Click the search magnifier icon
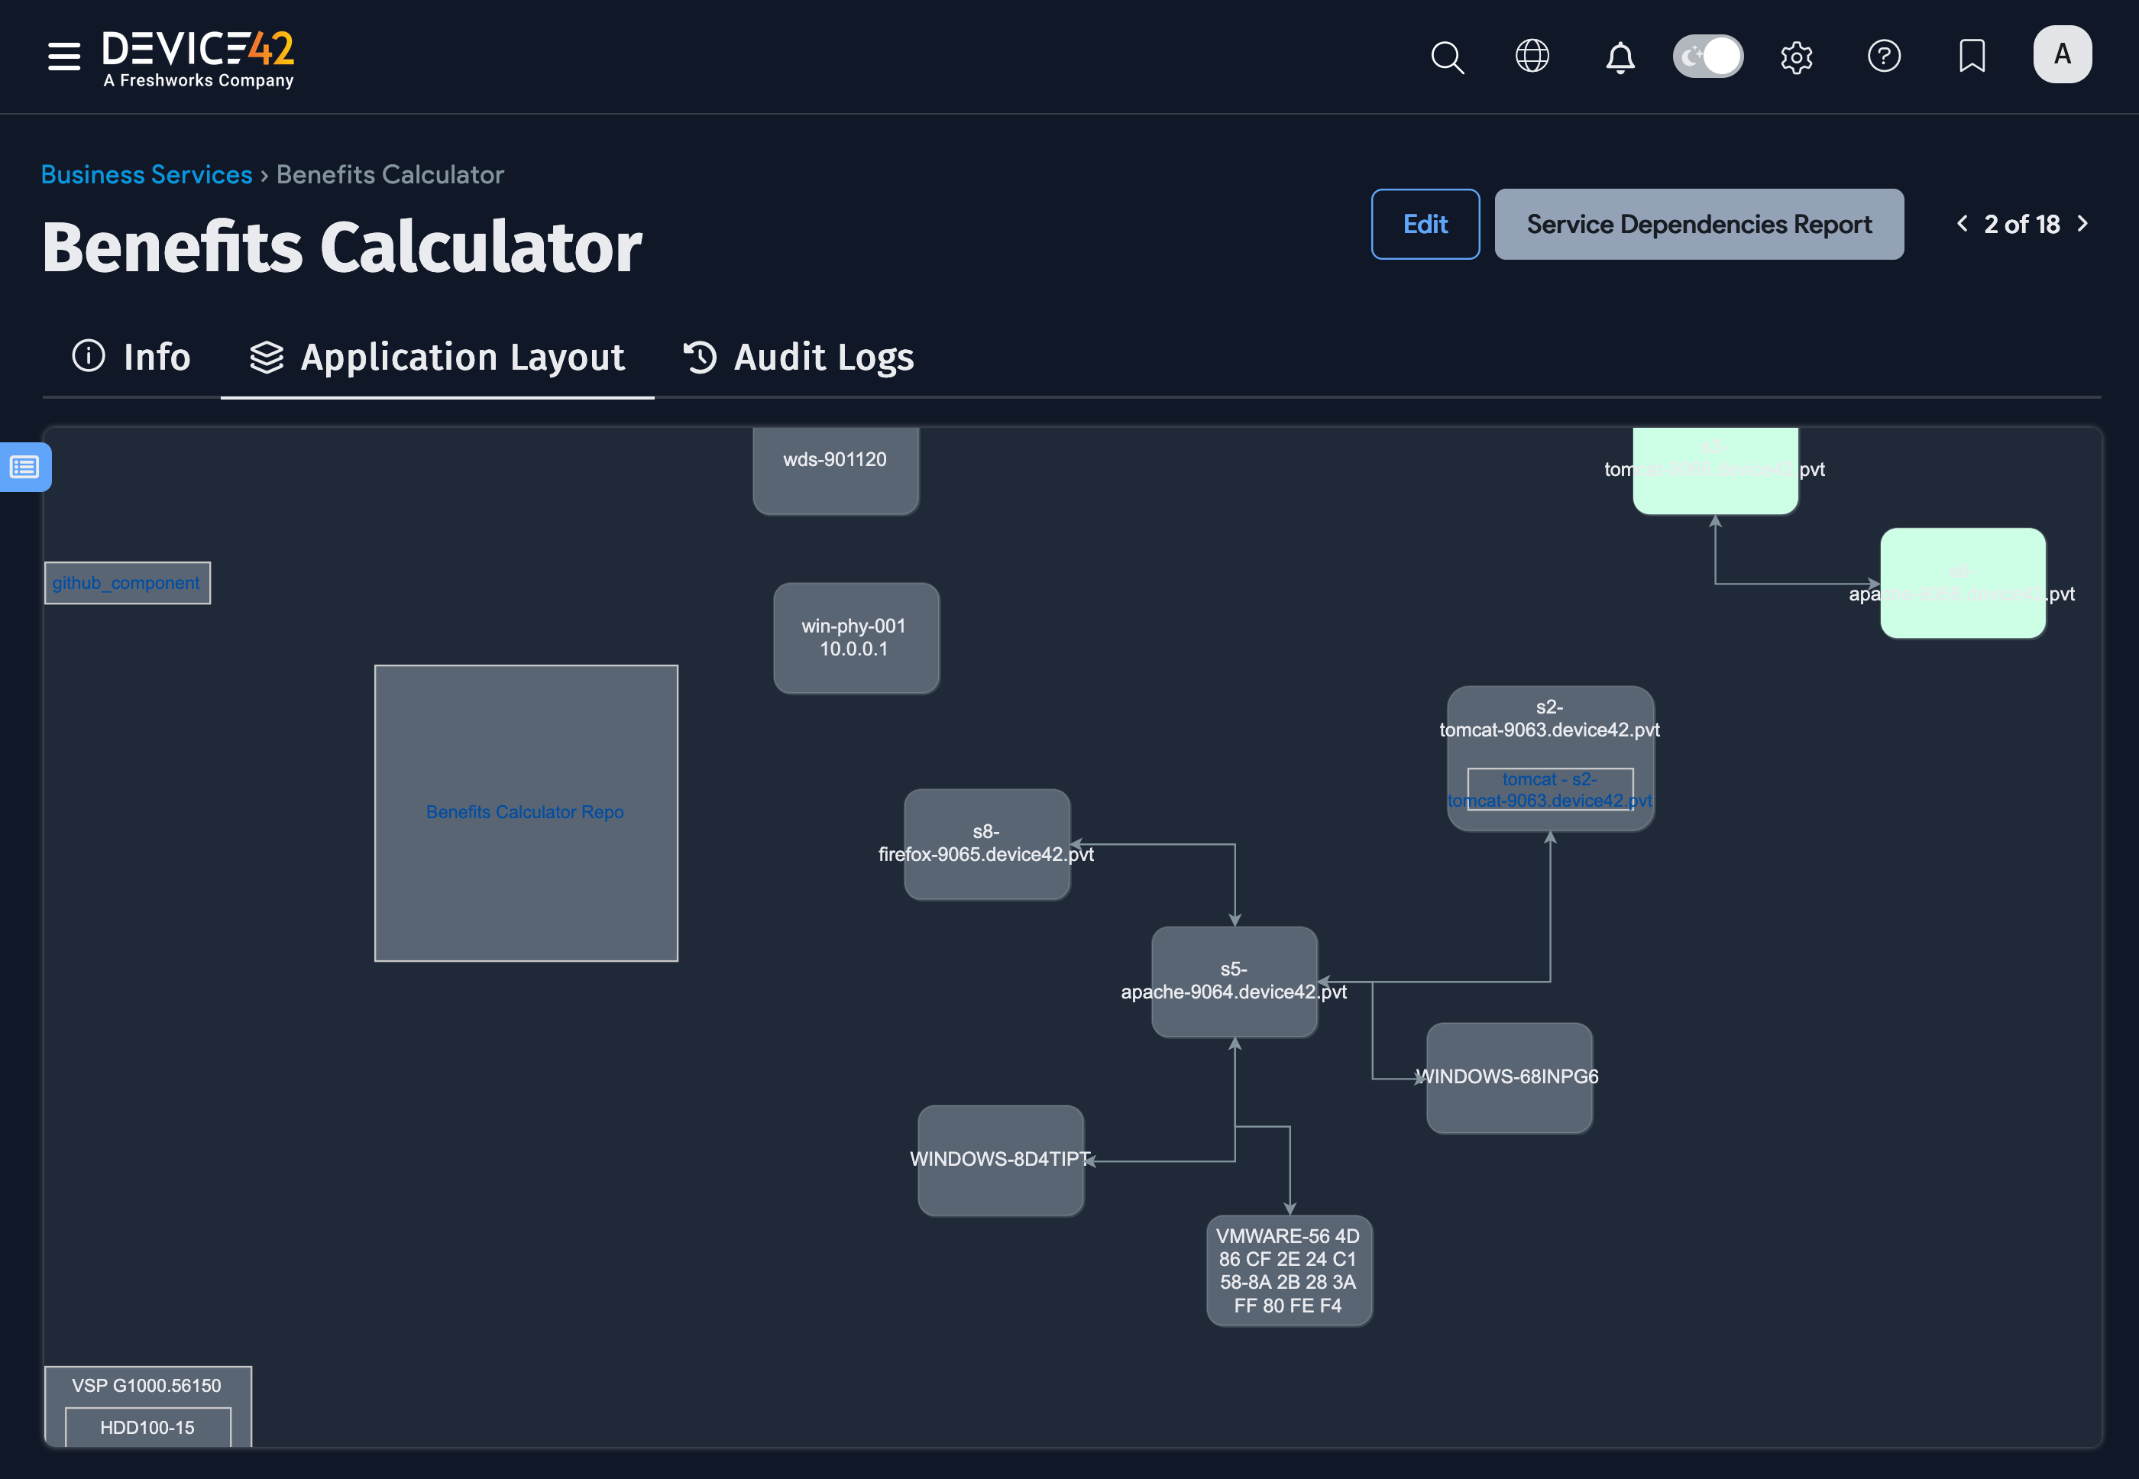The height and width of the screenshot is (1479, 2139). (x=1447, y=57)
